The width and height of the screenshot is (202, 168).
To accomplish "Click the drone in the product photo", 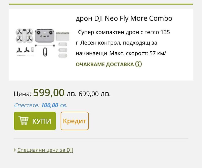I will 24,35.
